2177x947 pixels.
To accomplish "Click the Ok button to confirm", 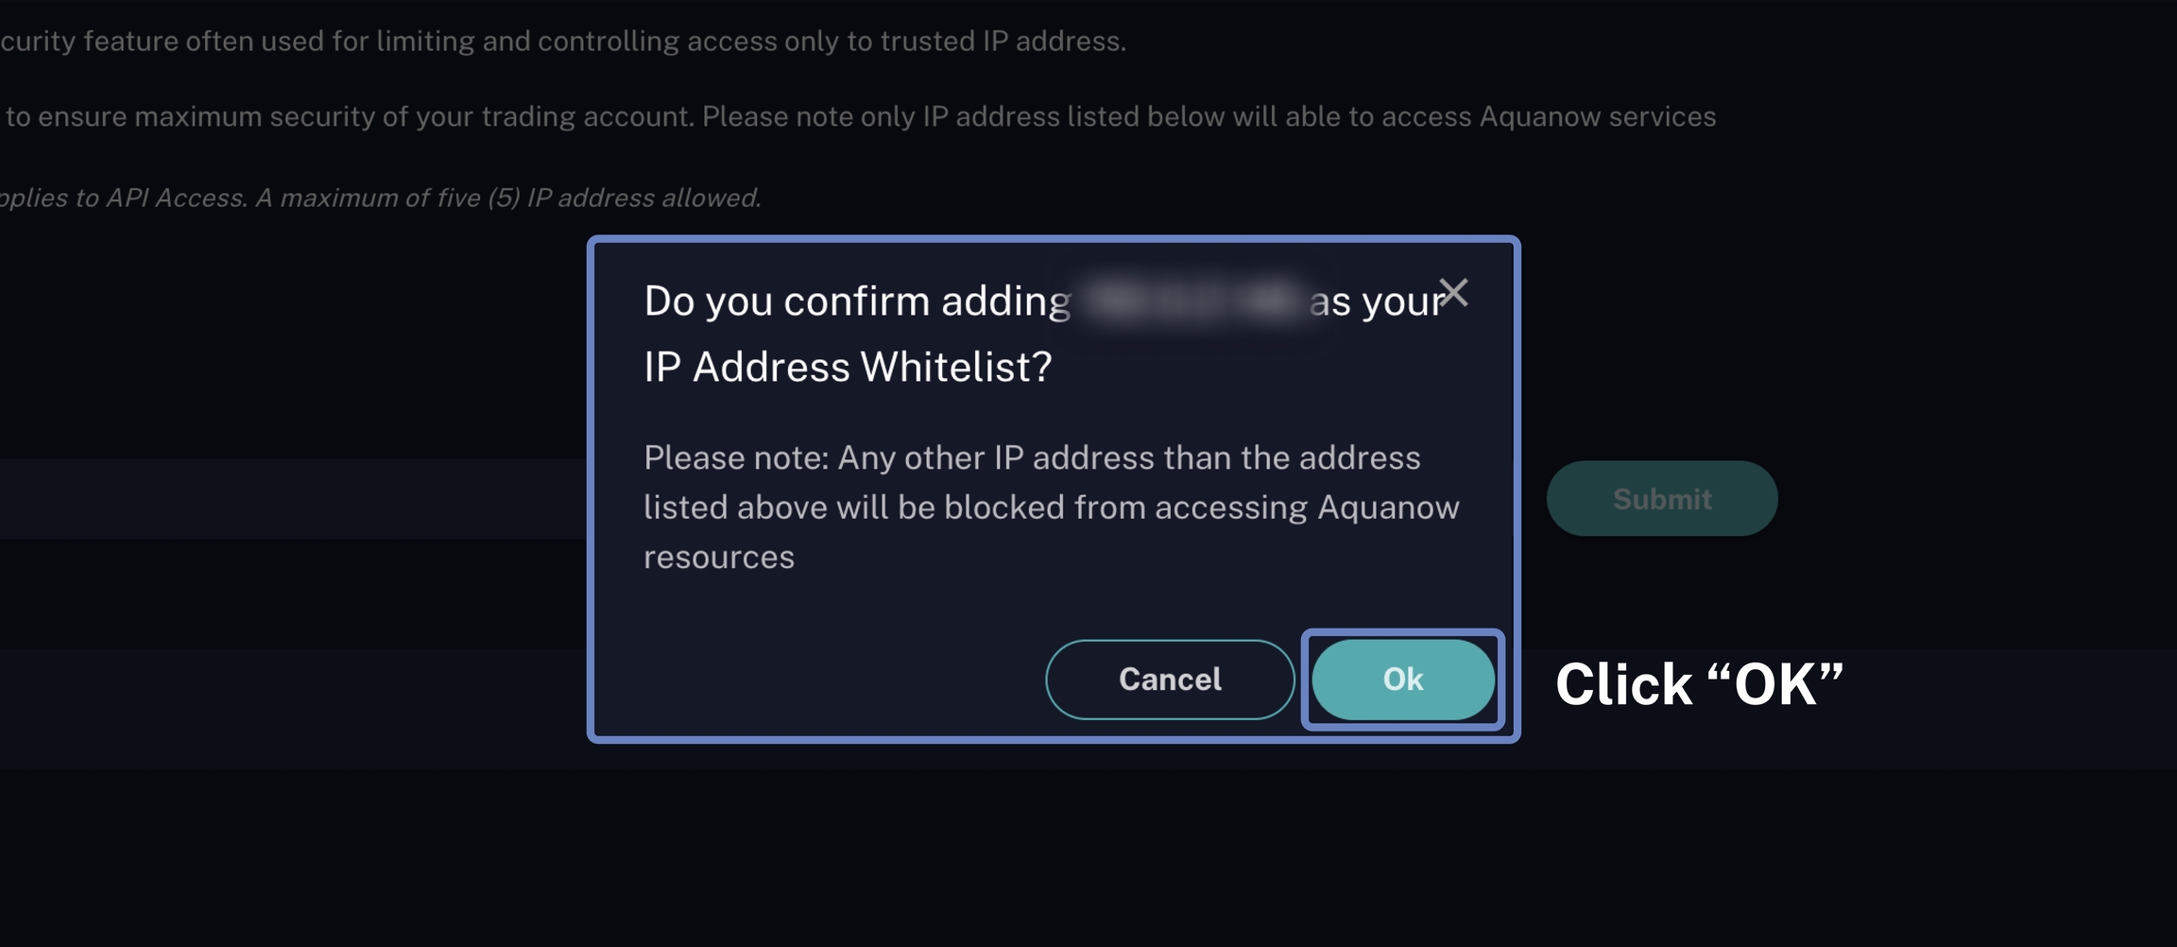I will pos(1402,680).
